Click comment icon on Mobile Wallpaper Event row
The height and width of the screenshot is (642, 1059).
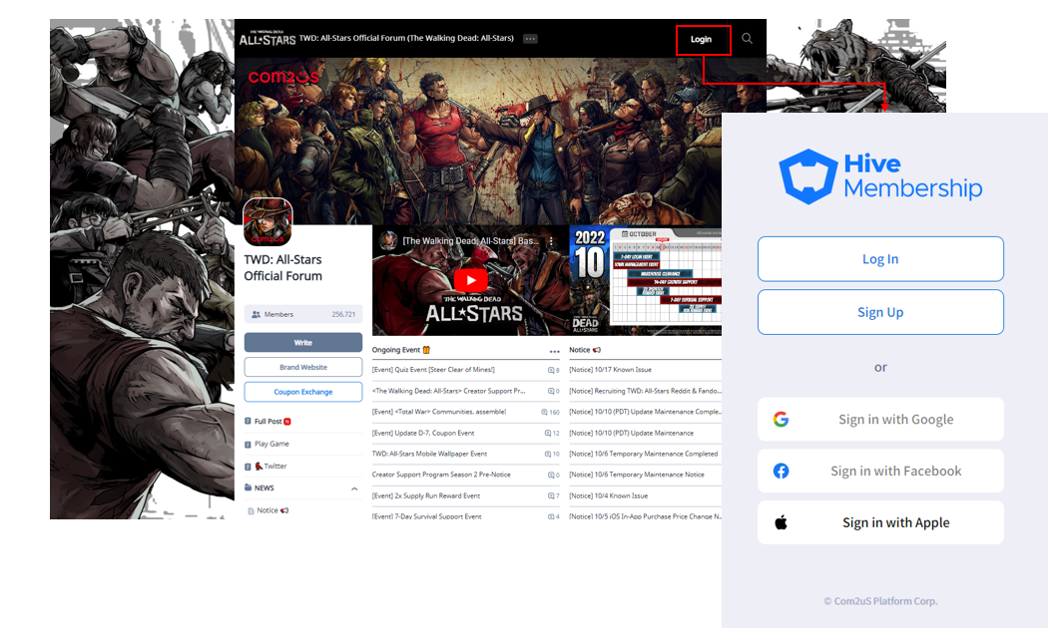tap(548, 454)
